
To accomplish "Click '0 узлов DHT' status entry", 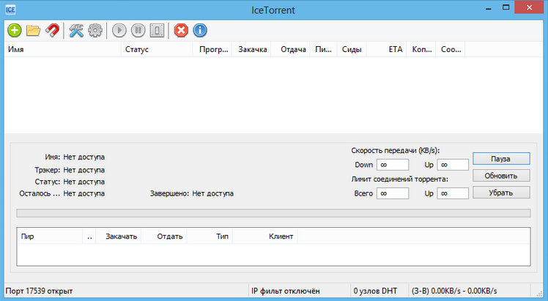I will coord(375,291).
